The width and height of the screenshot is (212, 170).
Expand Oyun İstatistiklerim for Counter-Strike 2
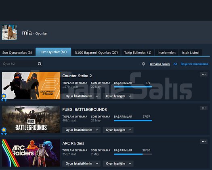click(x=82, y=96)
